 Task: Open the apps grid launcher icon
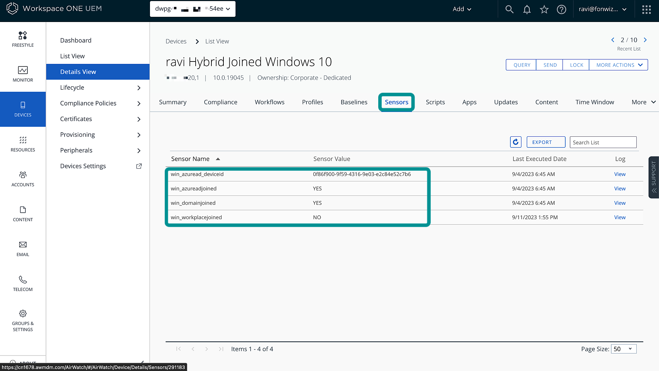point(646,9)
